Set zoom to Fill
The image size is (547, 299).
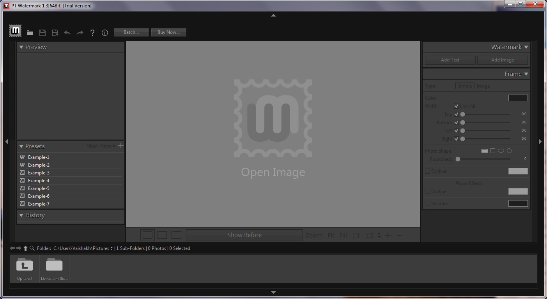343,235
